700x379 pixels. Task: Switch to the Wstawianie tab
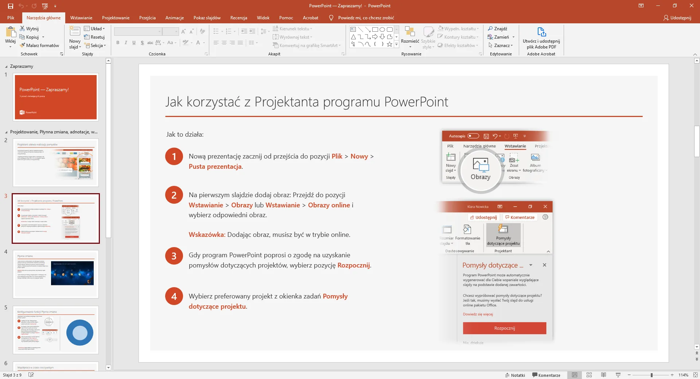[81, 17]
